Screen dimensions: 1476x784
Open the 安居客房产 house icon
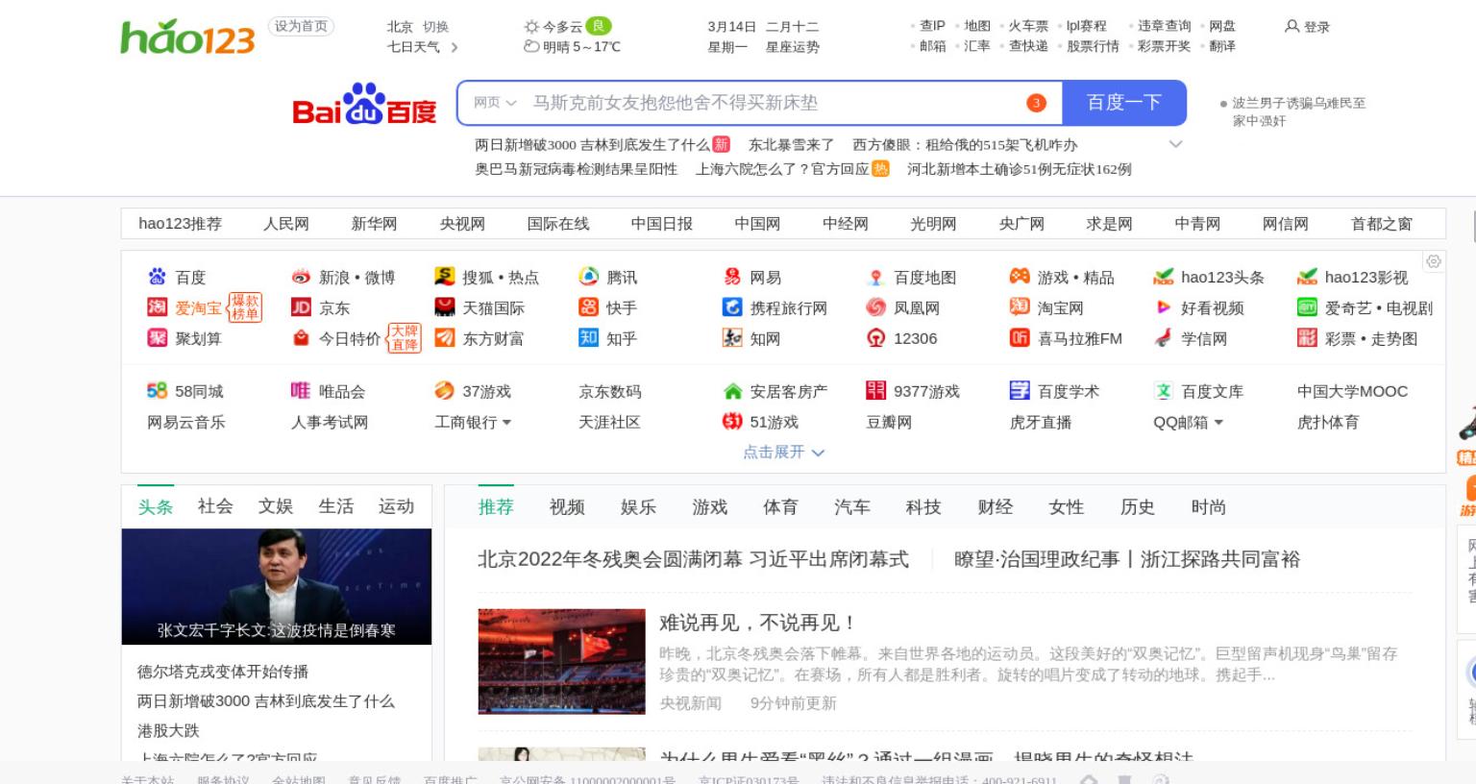click(x=732, y=391)
